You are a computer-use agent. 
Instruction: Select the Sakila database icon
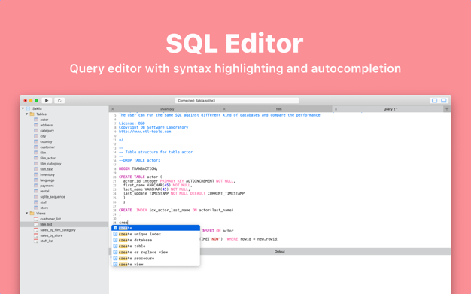click(x=29, y=108)
